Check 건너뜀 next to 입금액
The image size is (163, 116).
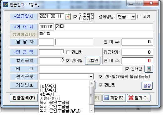click(68, 52)
